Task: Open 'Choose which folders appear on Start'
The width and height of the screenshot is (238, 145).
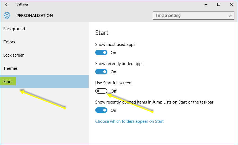Action: point(129,121)
